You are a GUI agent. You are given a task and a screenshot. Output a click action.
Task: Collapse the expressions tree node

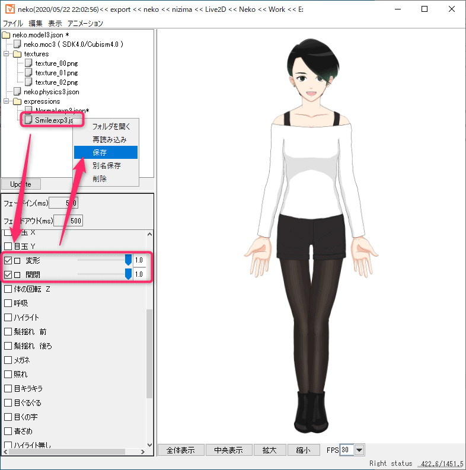7,101
